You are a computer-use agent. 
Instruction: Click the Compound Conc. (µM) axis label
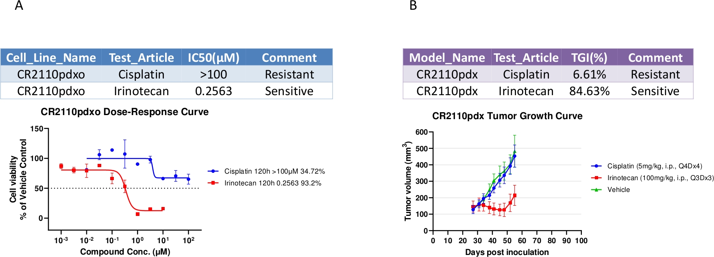pyautogui.click(x=125, y=252)
